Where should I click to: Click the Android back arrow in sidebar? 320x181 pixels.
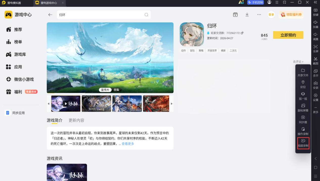(315, 159)
